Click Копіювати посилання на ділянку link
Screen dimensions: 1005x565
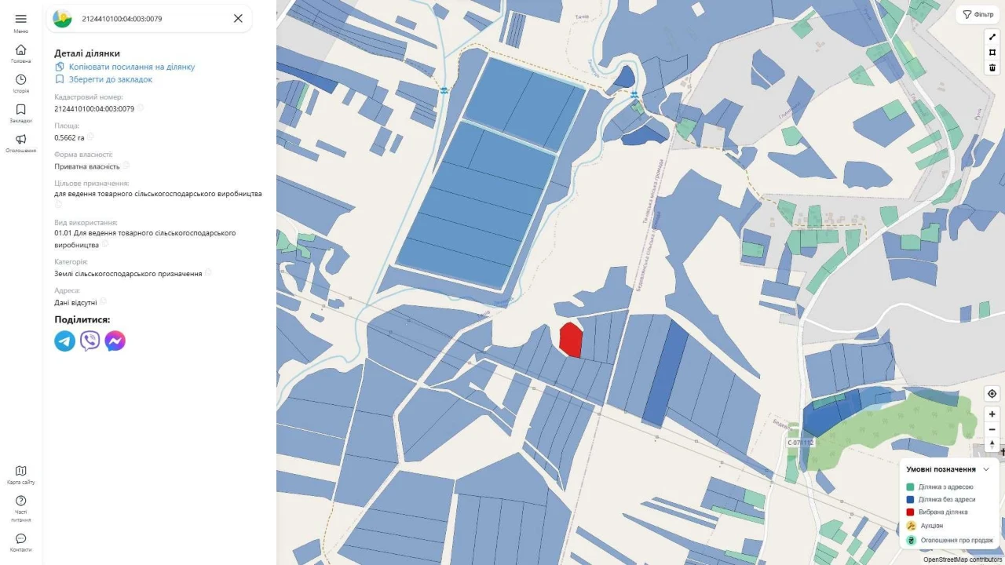(132, 67)
